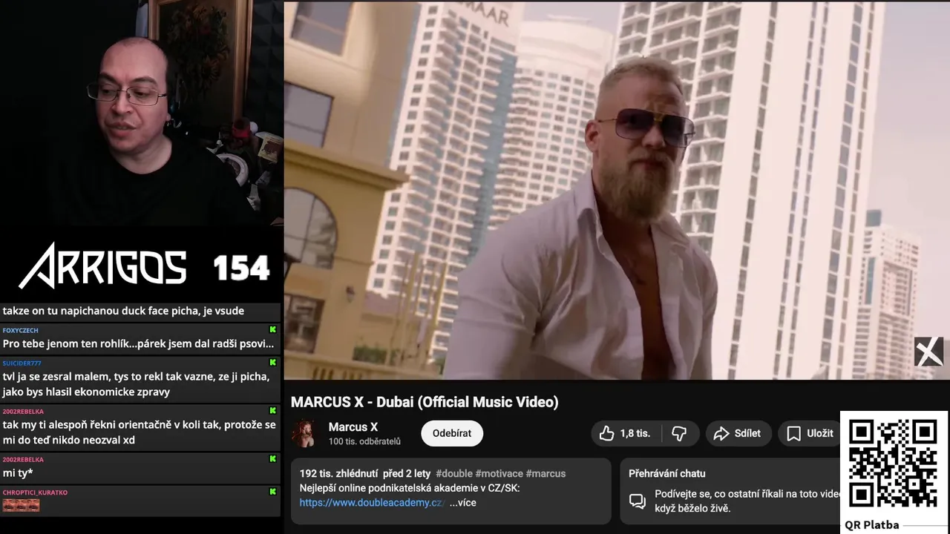Click the video title MARCUS X - Dubai

425,402
